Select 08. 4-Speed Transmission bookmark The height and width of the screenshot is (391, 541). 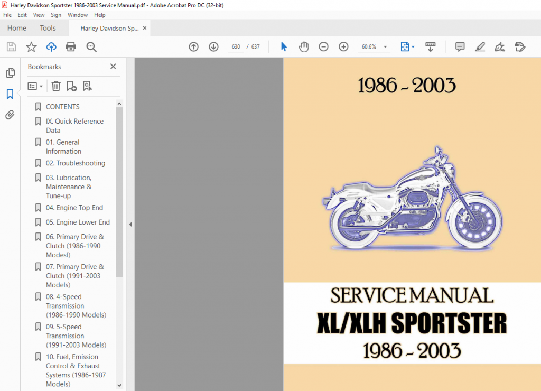[x=76, y=306]
